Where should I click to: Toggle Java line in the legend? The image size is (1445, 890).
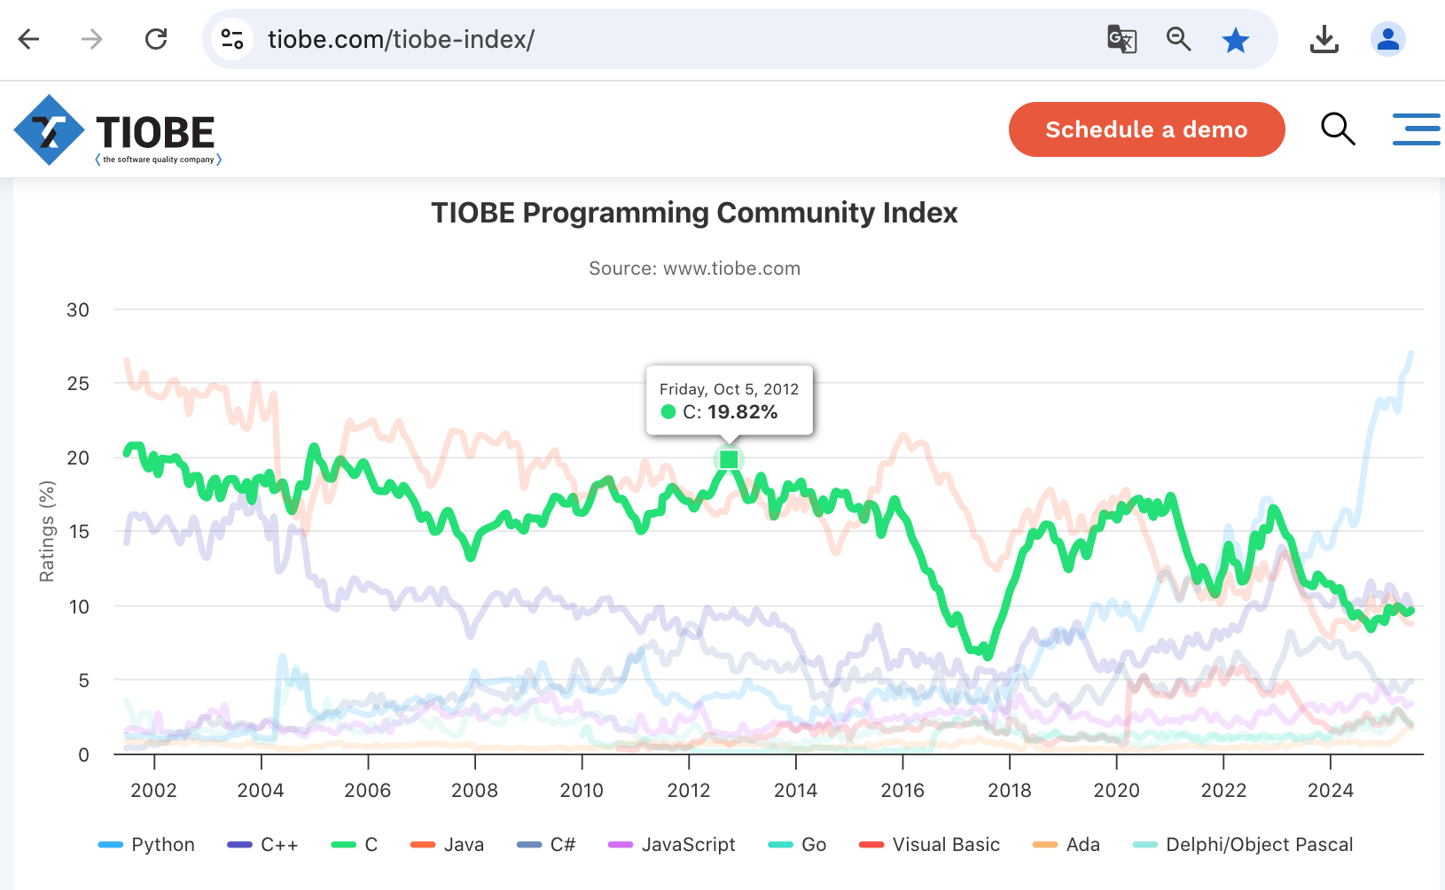coord(448,845)
